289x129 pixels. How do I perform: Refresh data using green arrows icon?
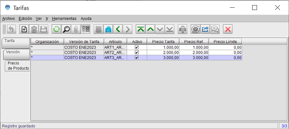click(57, 29)
